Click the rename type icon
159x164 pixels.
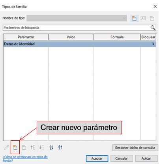(143, 18)
